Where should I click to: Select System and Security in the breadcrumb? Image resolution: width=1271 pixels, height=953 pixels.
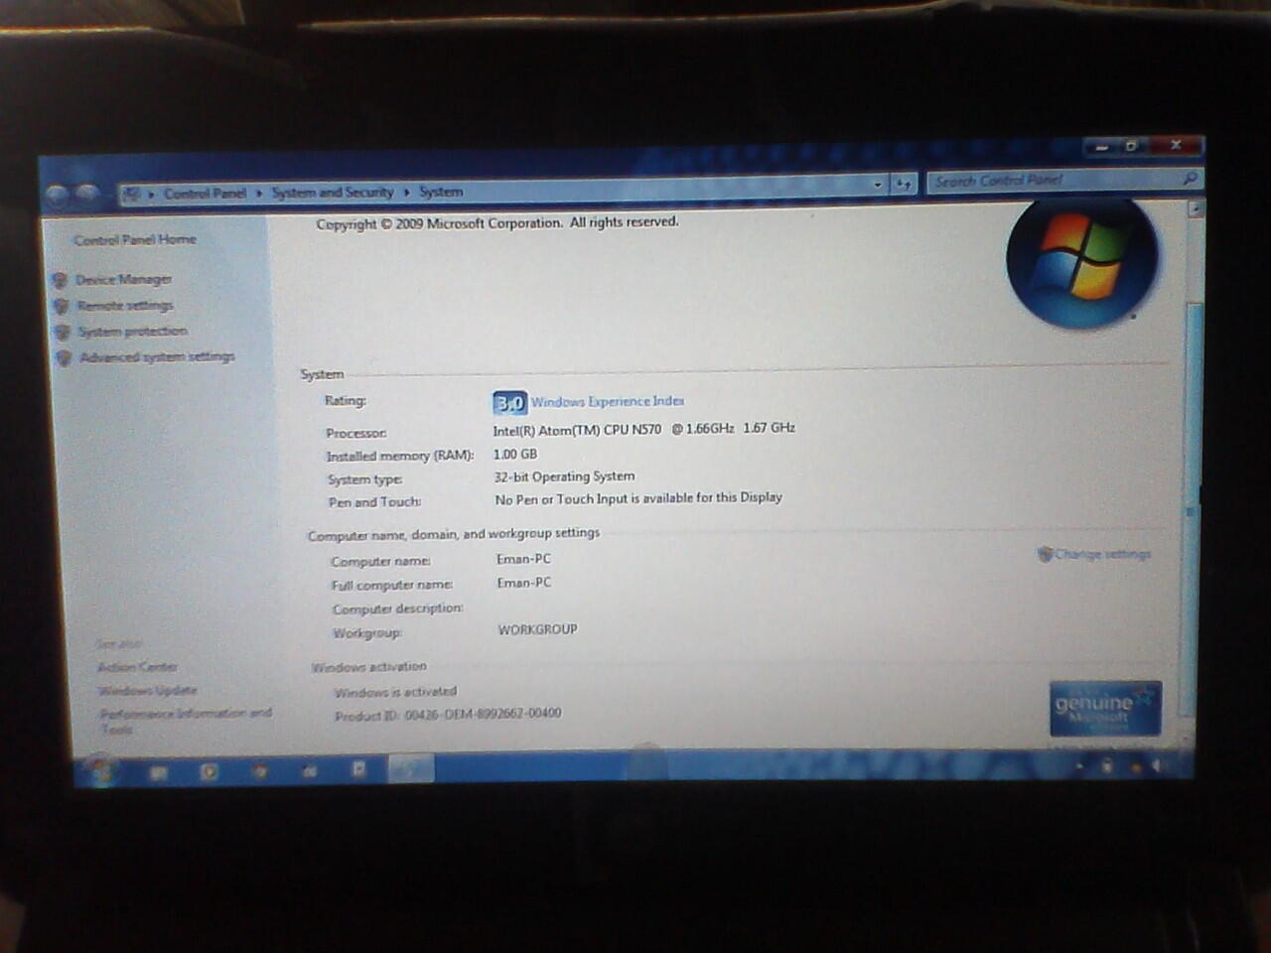pyautogui.click(x=333, y=193)
